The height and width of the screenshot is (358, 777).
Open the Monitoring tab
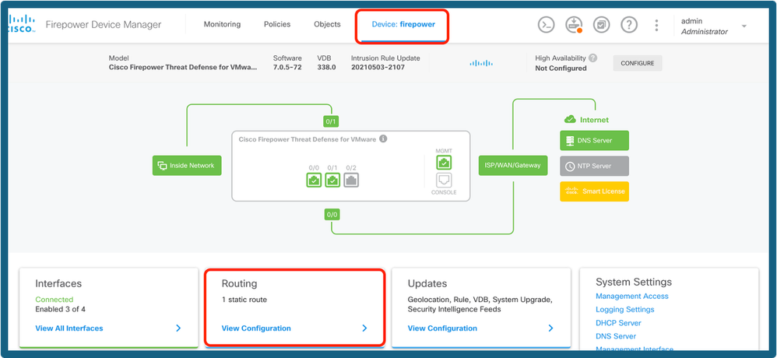click(222, 24)
